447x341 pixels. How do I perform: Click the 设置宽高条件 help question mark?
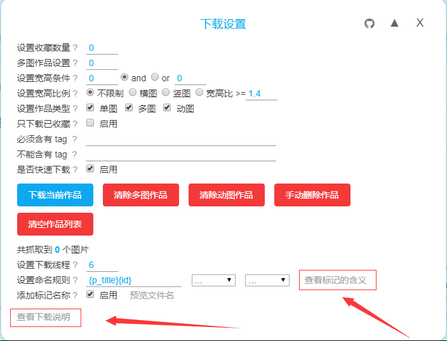75,78
